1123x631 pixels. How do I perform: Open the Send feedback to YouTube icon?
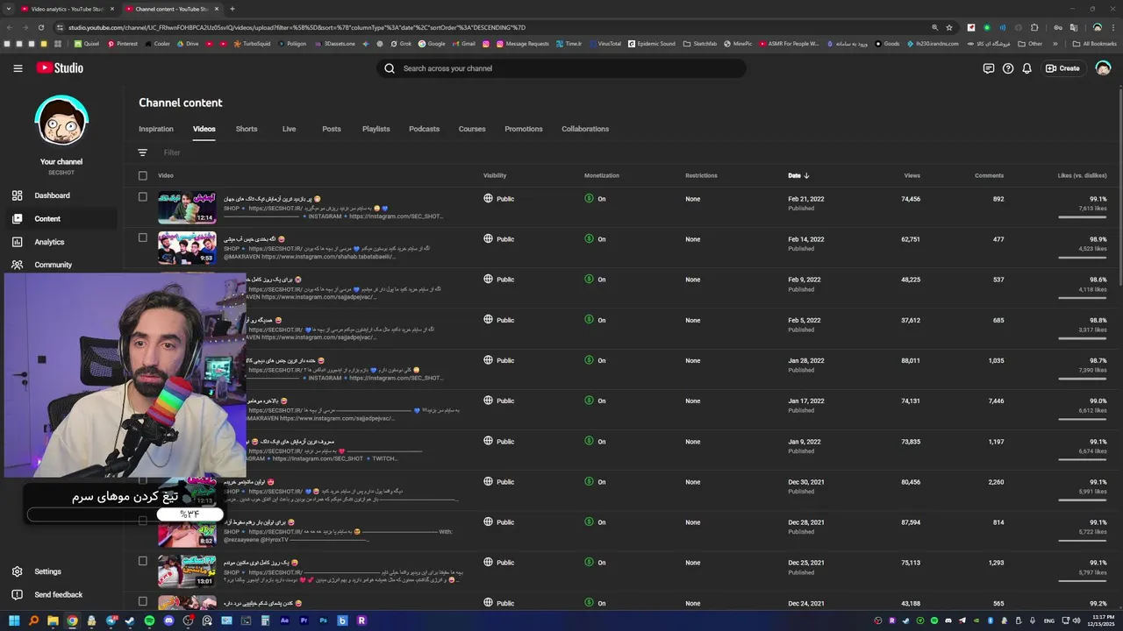coord(989,68)
